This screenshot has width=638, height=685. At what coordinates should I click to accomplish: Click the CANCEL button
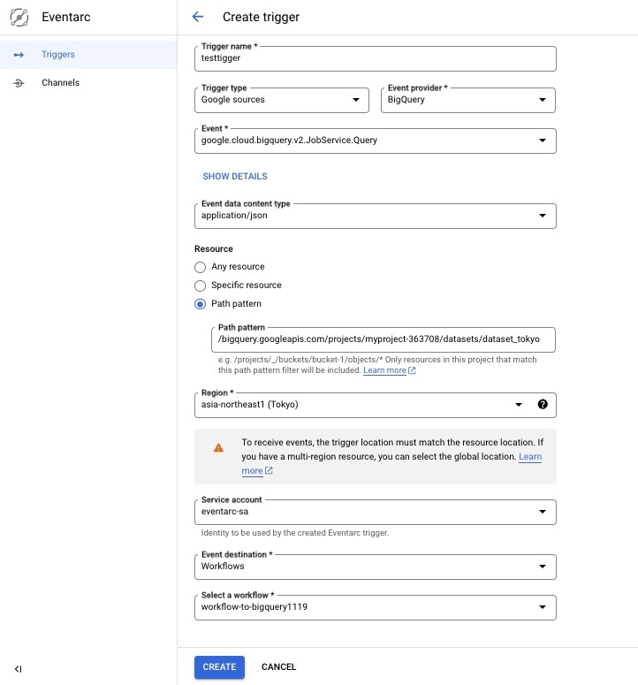click(278, 667)
